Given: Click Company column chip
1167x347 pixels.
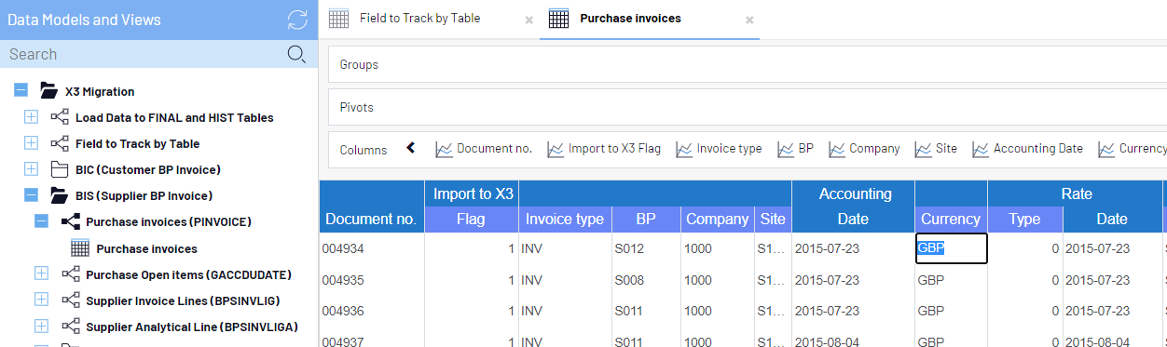Looking at the screenshot, I should [x=864, y=148].
